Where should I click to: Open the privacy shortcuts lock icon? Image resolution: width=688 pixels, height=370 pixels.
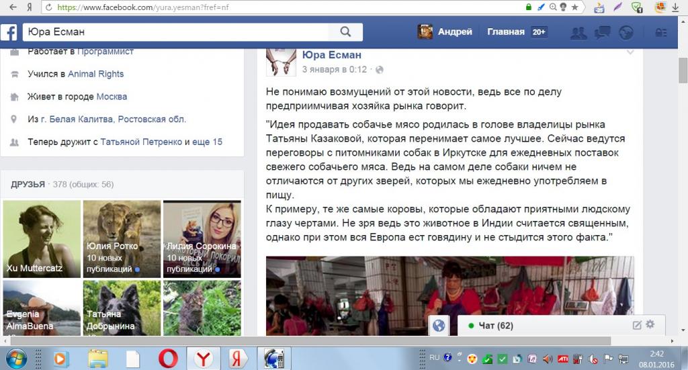(x=662, y=32)
